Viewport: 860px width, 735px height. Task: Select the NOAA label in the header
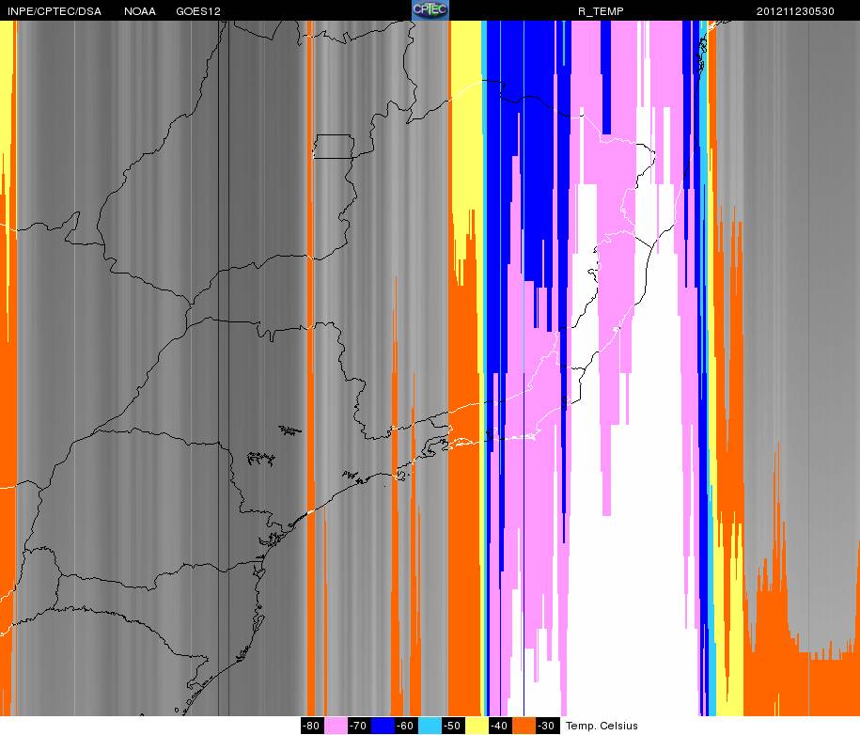140,11
